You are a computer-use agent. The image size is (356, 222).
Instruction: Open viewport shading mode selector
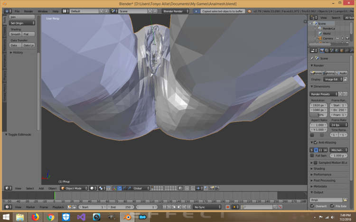[93, 188]
